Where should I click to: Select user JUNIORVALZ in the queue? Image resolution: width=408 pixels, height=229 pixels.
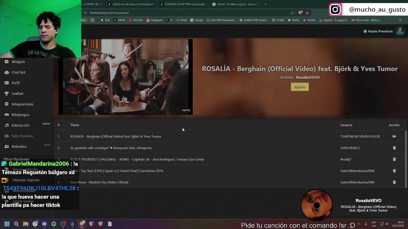click(350, 148)
